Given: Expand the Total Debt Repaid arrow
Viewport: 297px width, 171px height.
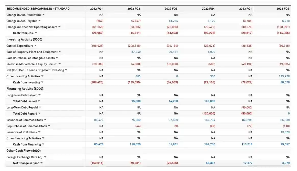Looking at the screenshot, I should click(39, 114).
